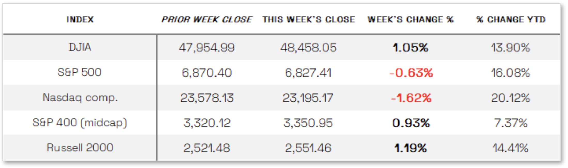This screenshot has width=568, height=168.
Task: Click the 16.08% S&P 500 YTD value
Action: [510, 73]
